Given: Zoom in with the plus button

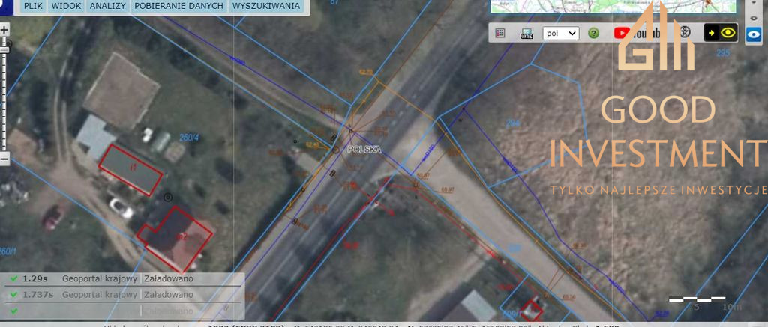Looking at the screenshot, I should 4,30.
